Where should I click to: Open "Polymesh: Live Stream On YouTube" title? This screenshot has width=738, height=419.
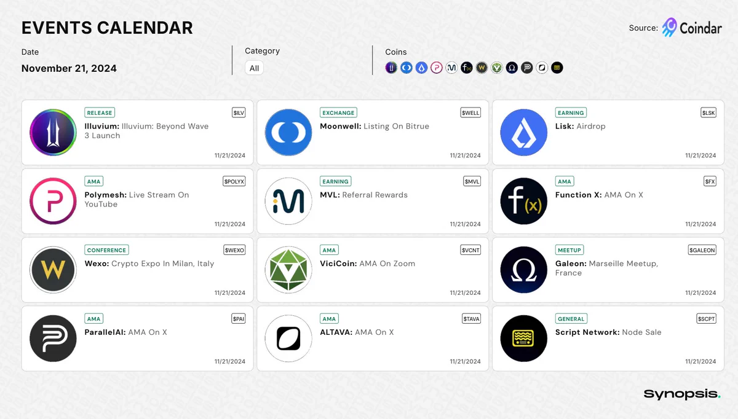point(137,200)
